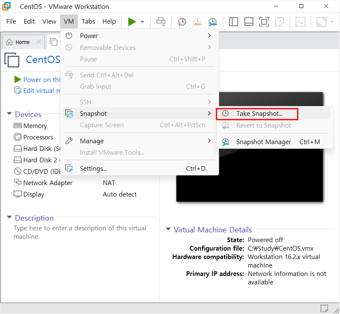340x314 pixels.
Task: Click Send Ctrl+Alt+Del toolbar icon
Action: 161,22
